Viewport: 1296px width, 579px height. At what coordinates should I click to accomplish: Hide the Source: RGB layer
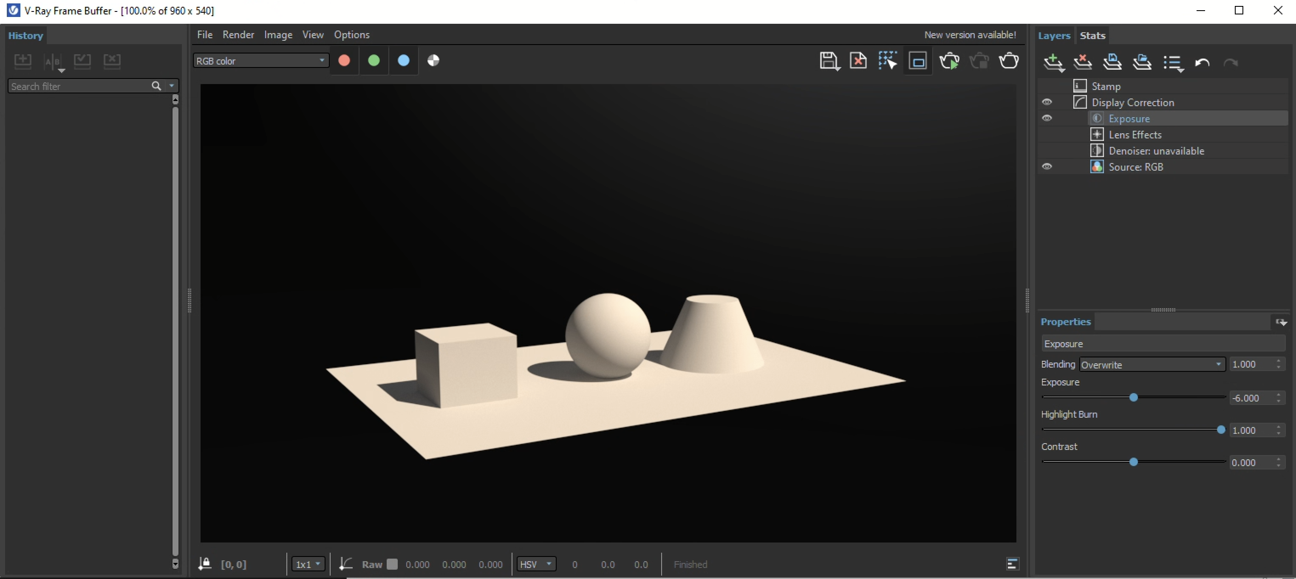1047,166
